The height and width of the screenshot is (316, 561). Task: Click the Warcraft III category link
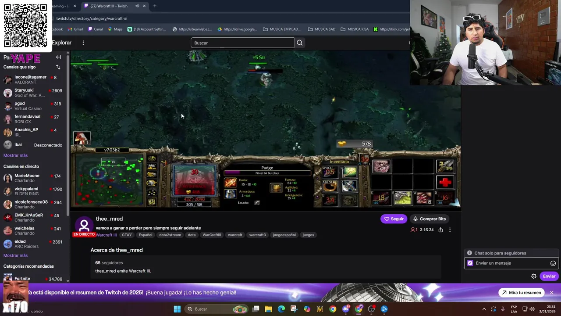pos(107,235)
